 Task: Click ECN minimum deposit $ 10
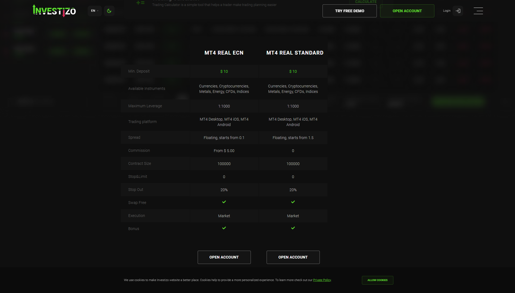point(224,71)
